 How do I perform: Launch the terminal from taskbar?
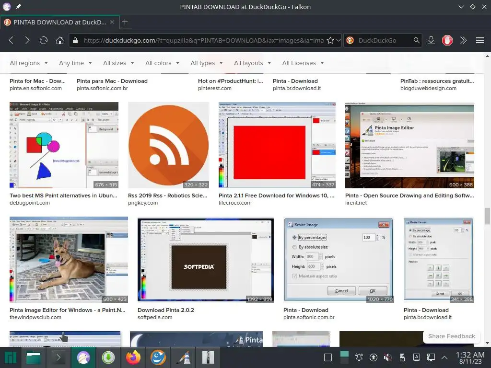58,357
